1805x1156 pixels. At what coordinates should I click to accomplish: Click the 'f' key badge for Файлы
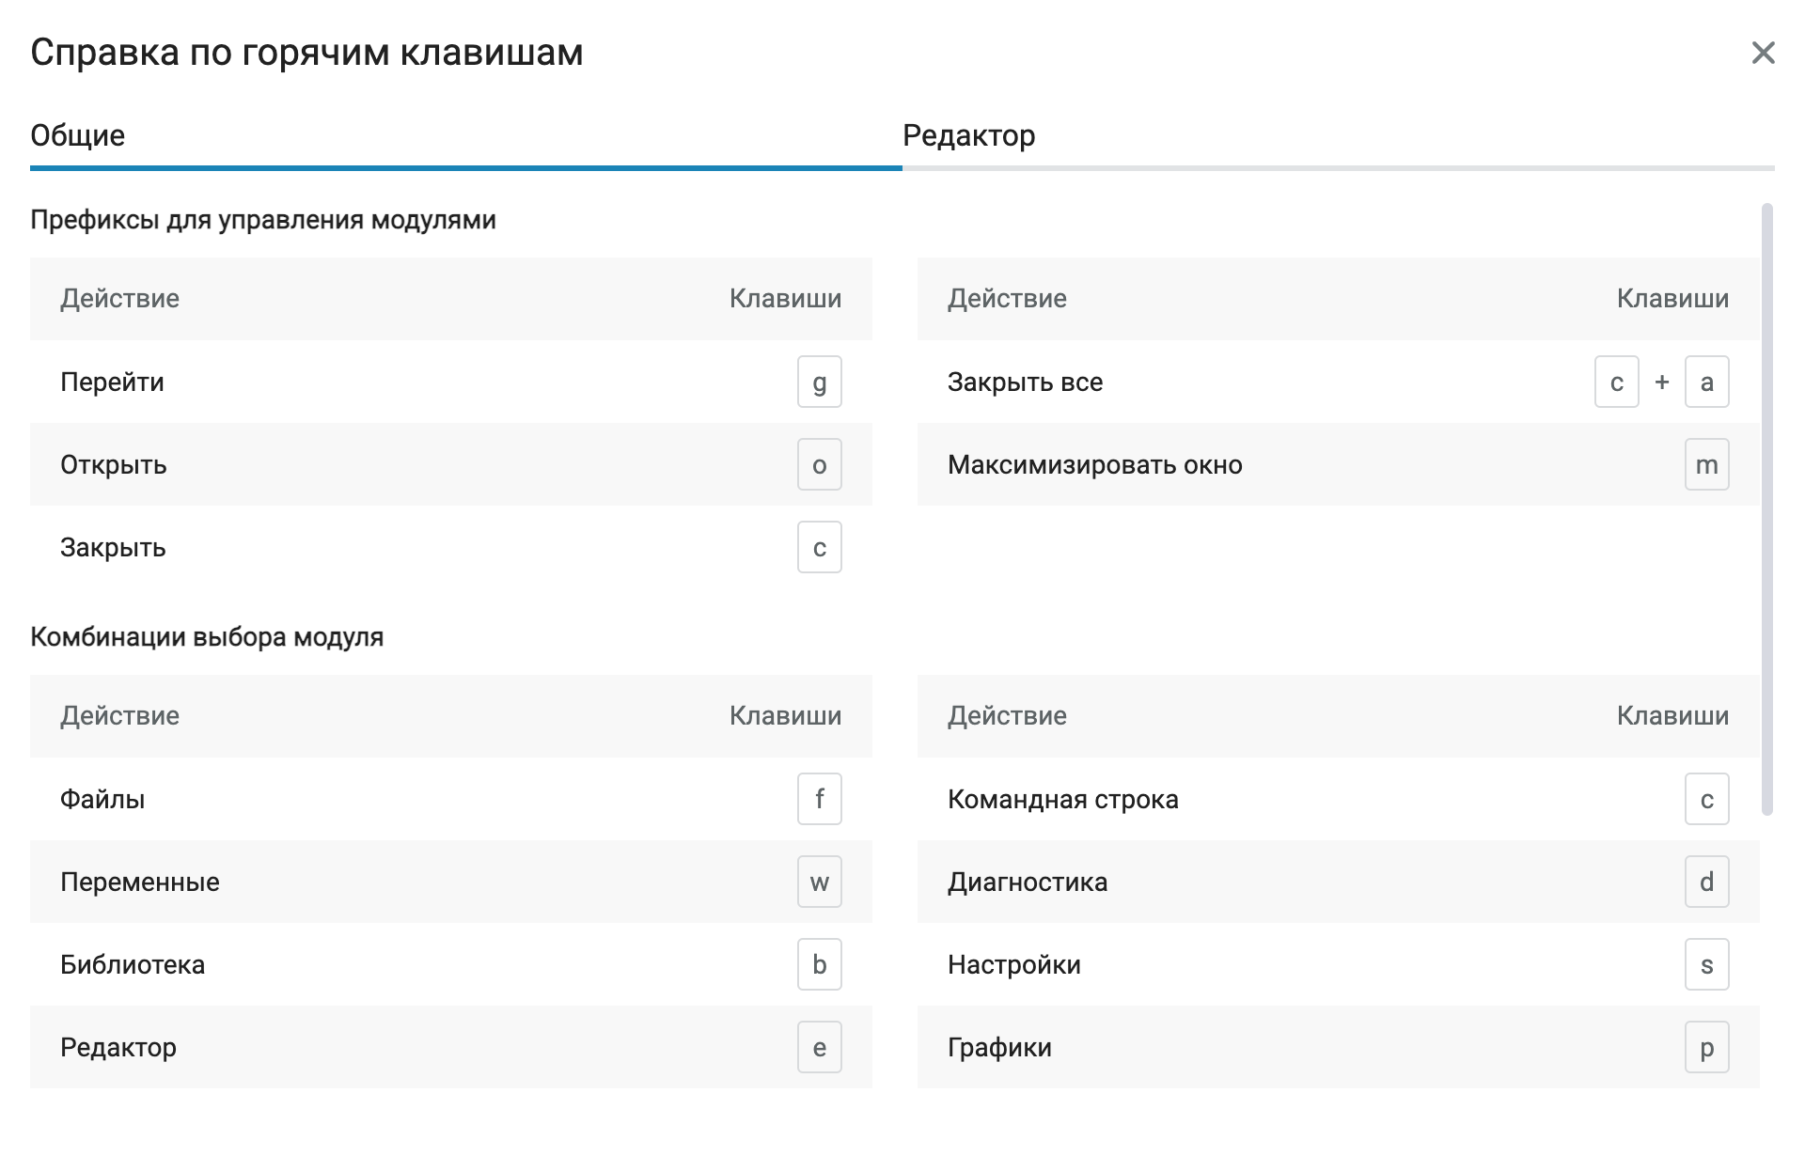tap(819, 799)
